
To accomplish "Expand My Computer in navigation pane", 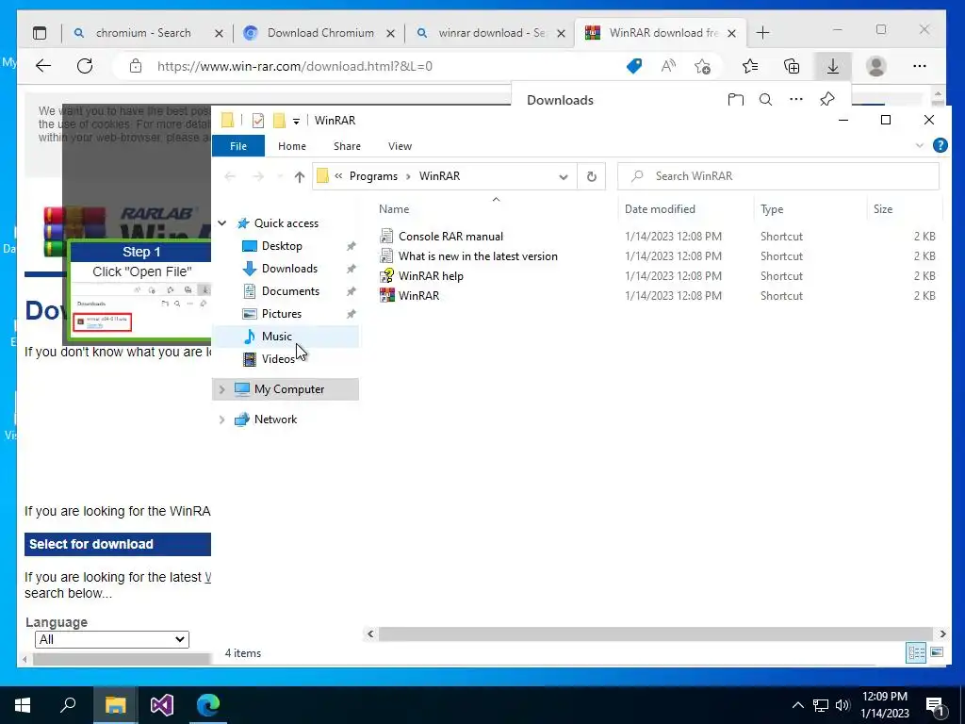I will (x=222, y=389).
